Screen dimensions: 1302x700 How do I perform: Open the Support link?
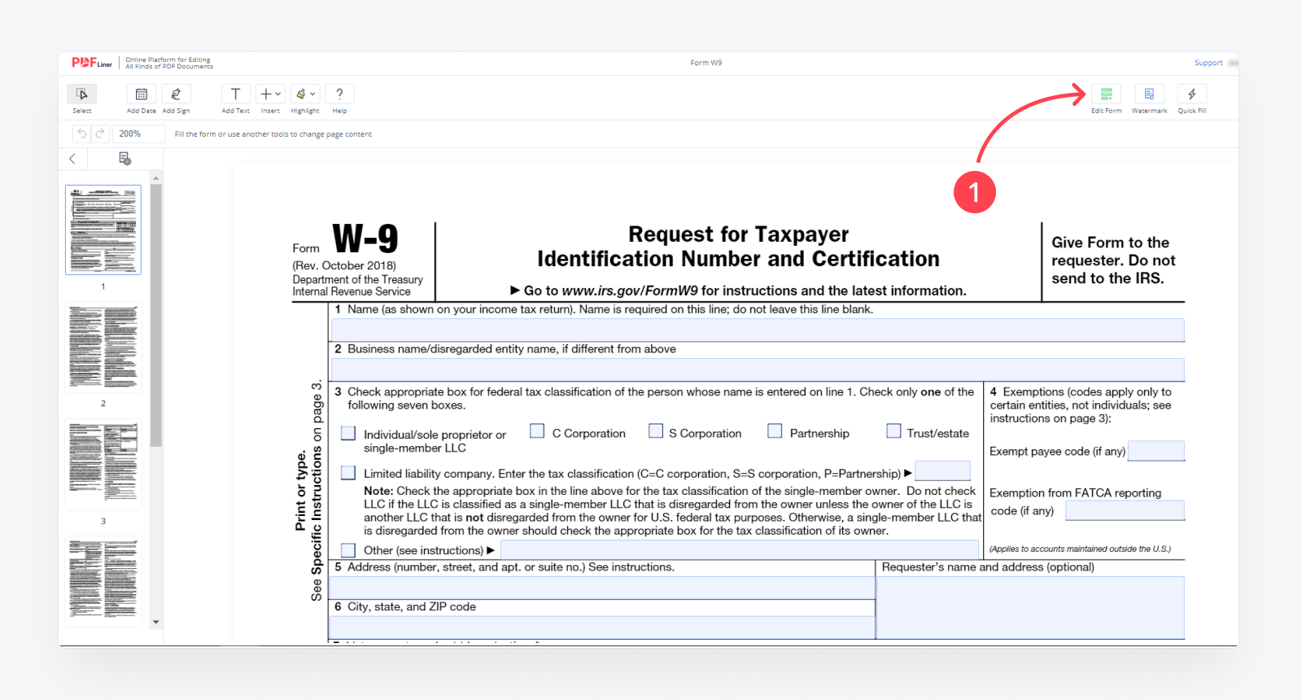1208,63
